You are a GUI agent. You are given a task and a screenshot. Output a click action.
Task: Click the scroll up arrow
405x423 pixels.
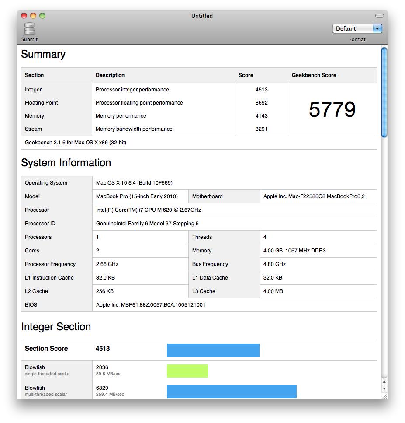(384, 382)
